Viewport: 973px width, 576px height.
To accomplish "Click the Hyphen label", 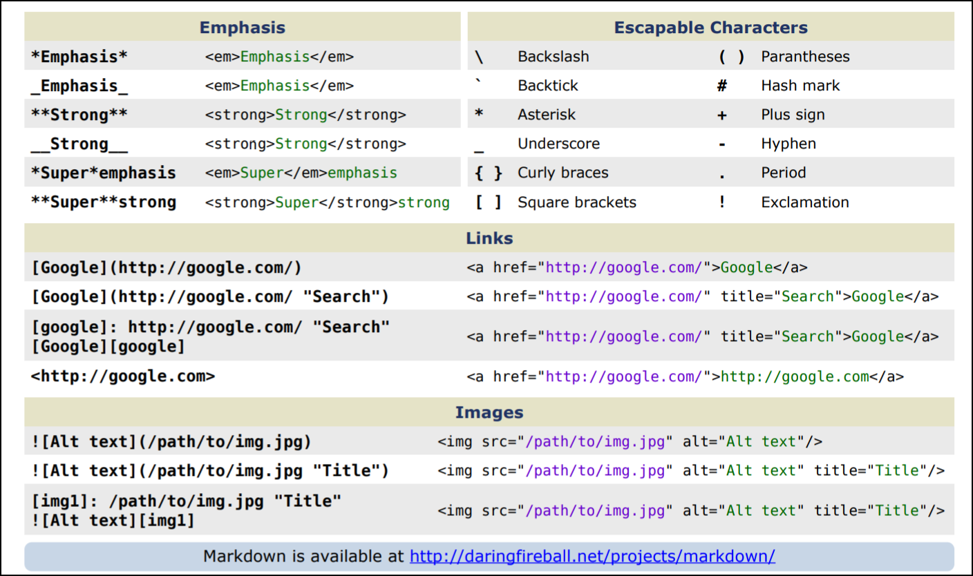I will coord(788,144).
